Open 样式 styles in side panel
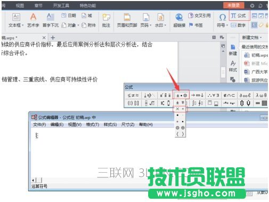 233,66
